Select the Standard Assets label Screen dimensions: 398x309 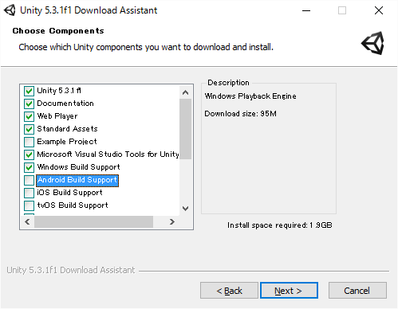[x=67, y=129]
